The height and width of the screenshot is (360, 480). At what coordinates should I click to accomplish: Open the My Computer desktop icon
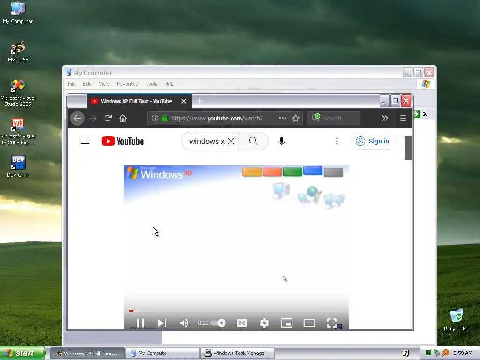click(x=18, y=13)
